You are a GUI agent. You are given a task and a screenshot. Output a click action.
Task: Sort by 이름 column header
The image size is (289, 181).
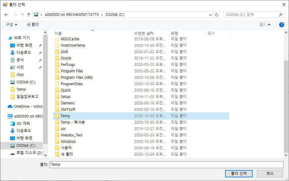[58, 33]
